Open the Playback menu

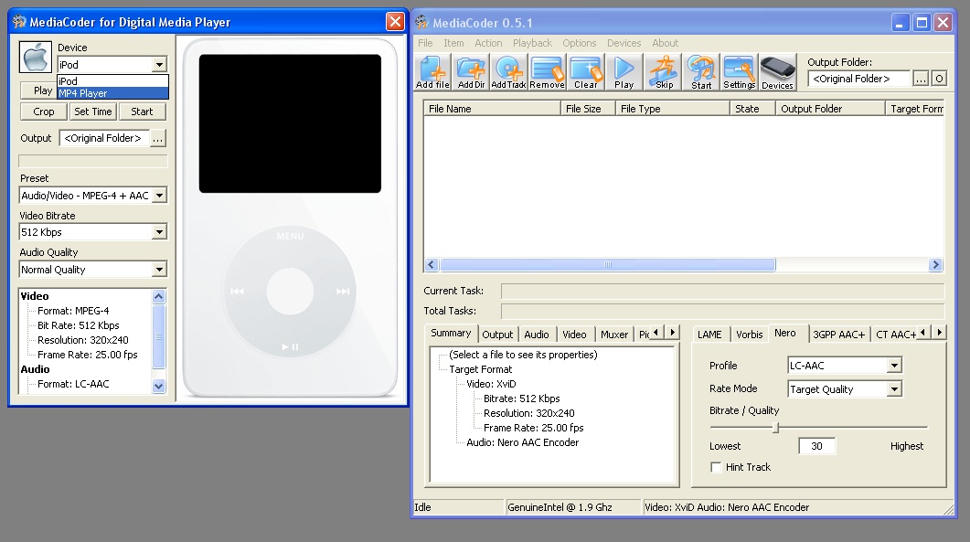532,43
